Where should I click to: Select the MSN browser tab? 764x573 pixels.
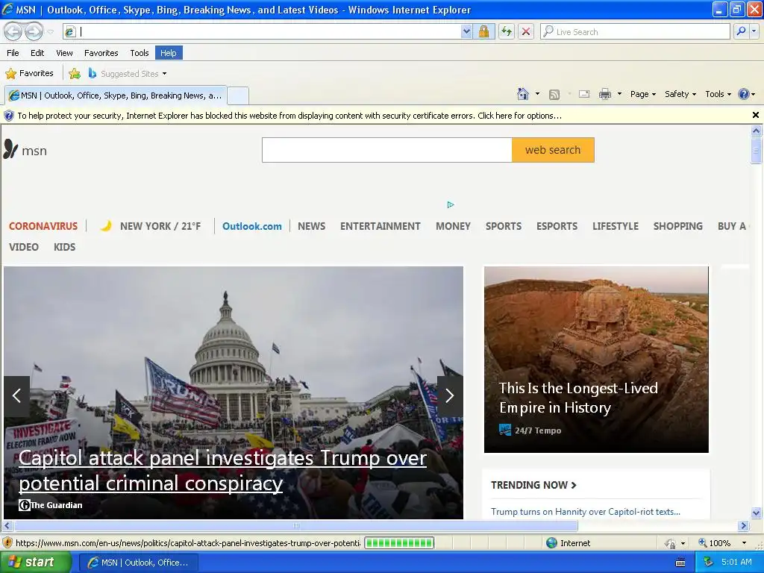click(116, 95)
